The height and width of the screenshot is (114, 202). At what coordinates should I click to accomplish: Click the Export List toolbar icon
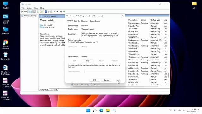pos(41,12)
